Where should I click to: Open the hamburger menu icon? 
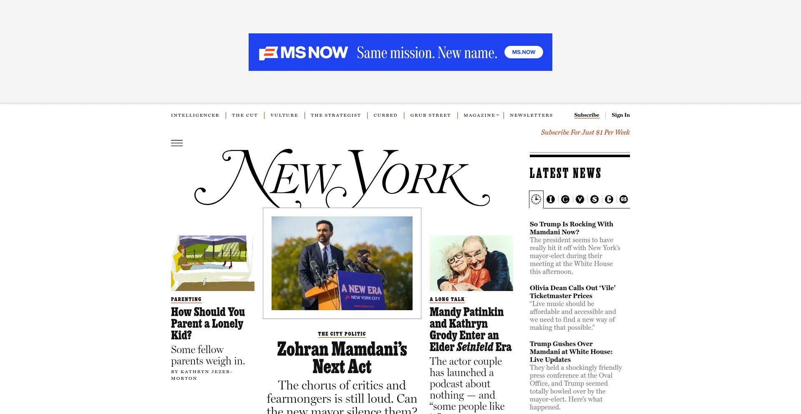pyautogui.click(x=177, y=143)
